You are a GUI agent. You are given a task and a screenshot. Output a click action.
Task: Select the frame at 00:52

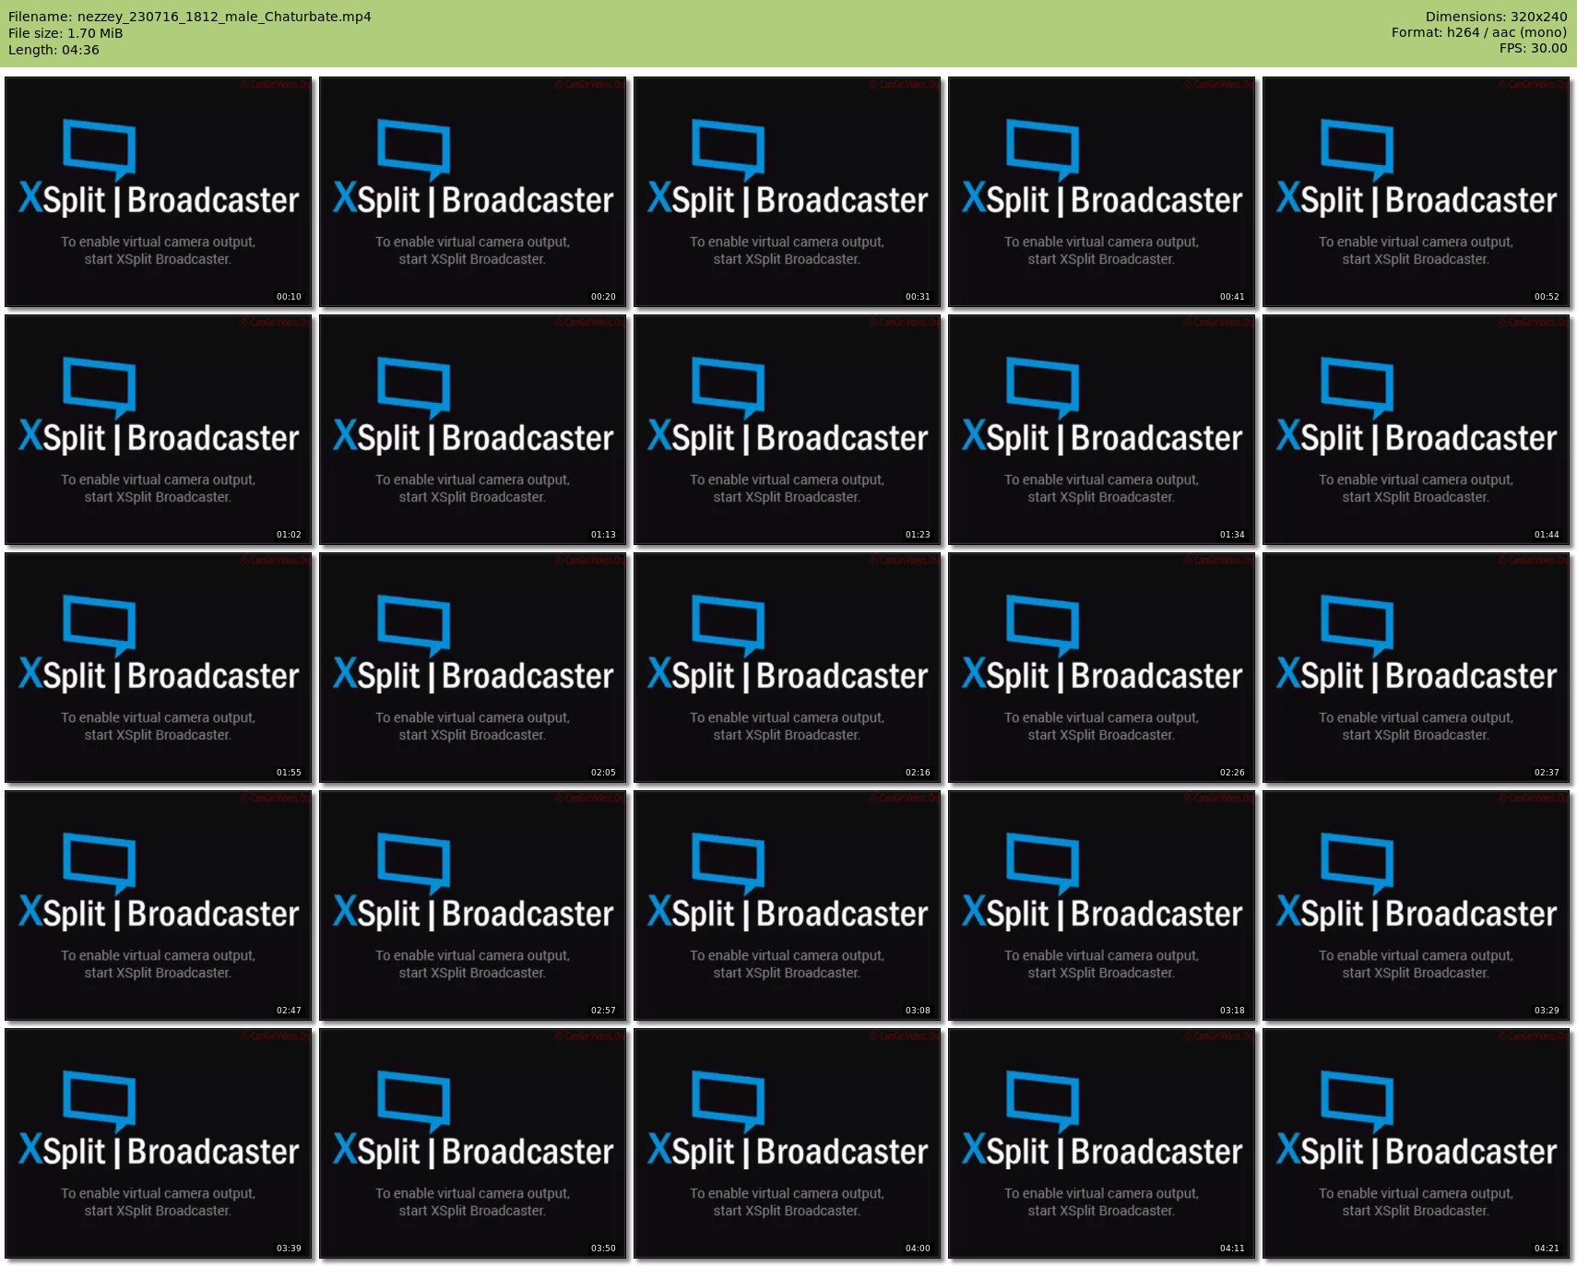[x=1417, y=192]
